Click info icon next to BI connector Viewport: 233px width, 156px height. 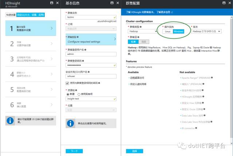coord(196,128)
